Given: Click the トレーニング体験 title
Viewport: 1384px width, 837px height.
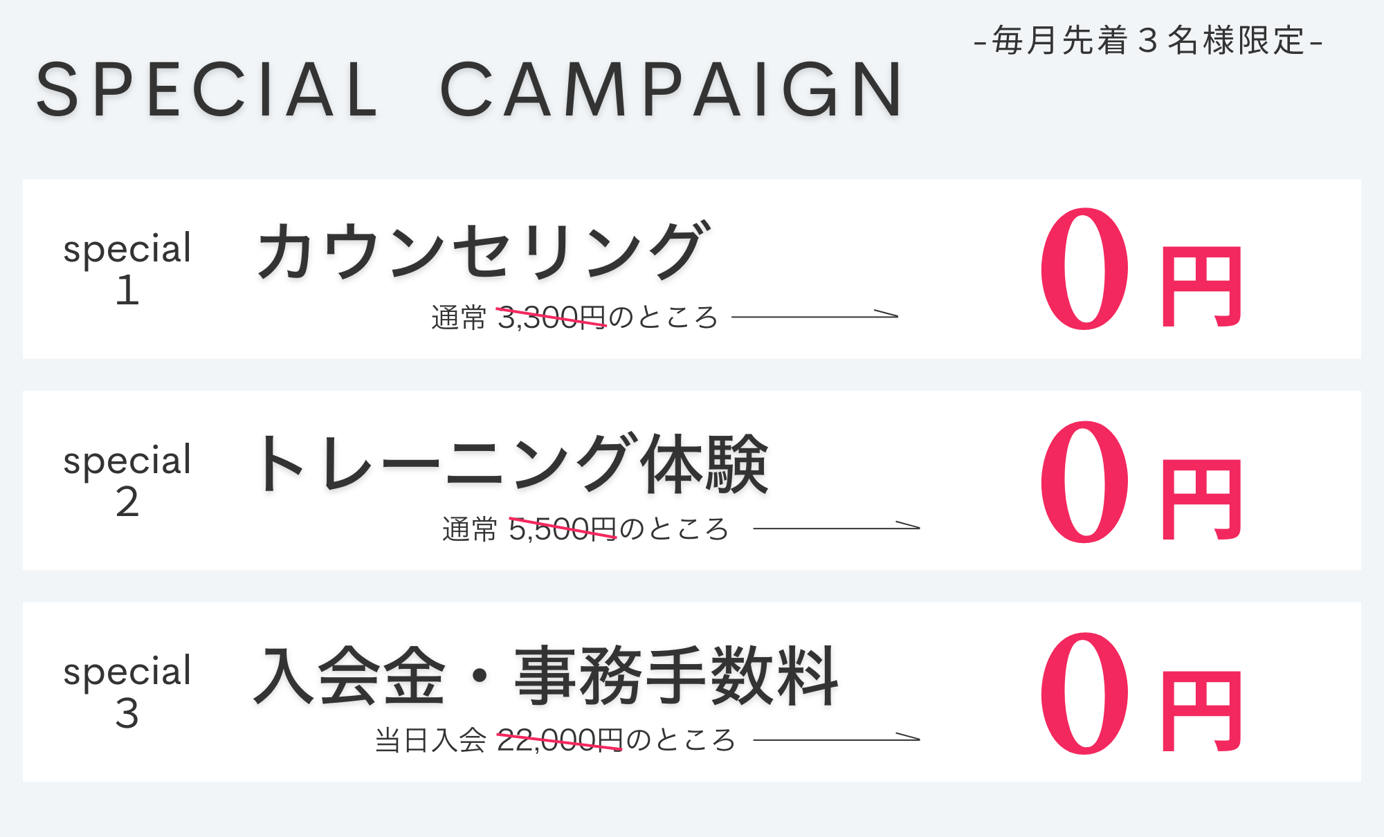Looking at the screenshot, I should point(512,463).
